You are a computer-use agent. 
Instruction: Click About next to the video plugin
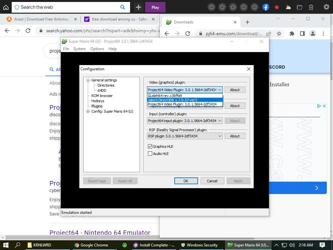point(235,90)
